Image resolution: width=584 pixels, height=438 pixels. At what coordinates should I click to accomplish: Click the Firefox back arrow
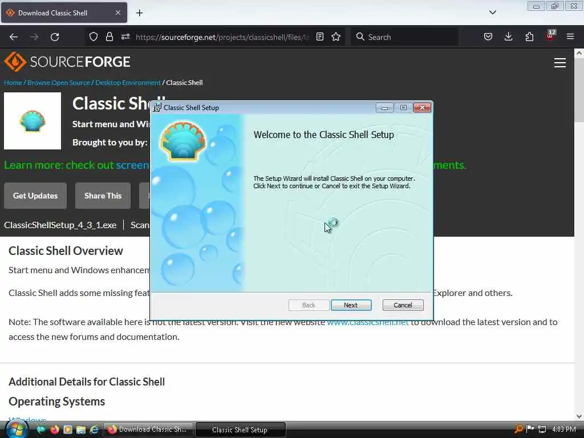pyautogui.click(x=14, y=37)
